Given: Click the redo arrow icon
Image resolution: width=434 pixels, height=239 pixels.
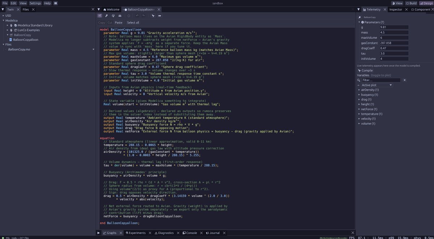Looking at the screenshot, I should point(144,16).
